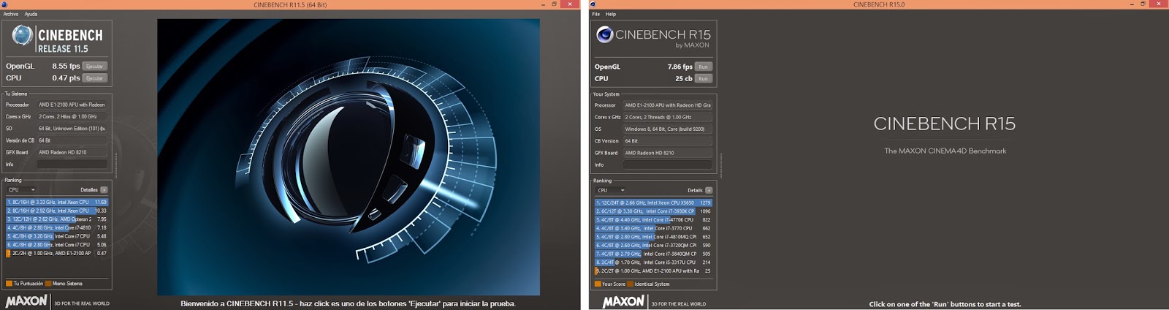The width and height of the screenshot is (1169, 310).
Task: Select ranking row '6C/12T @ 3.30 GHz i7-3930K'
Action: [653, 211]
